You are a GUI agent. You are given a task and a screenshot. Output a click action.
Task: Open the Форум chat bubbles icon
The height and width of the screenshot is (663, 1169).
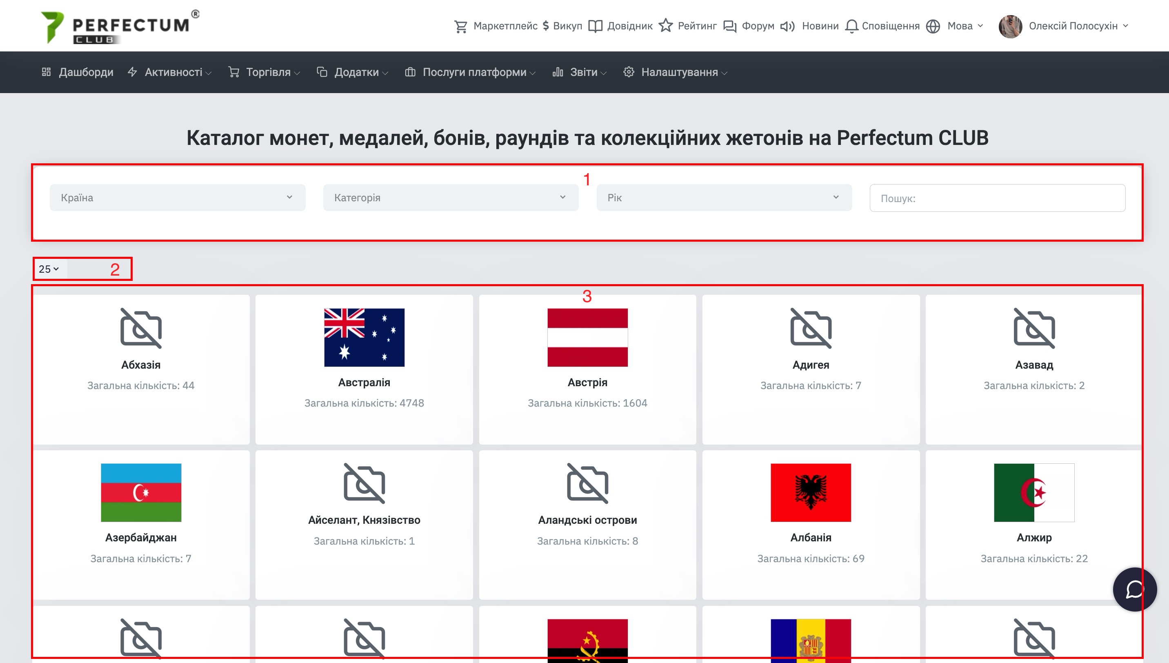pos(730,27)
